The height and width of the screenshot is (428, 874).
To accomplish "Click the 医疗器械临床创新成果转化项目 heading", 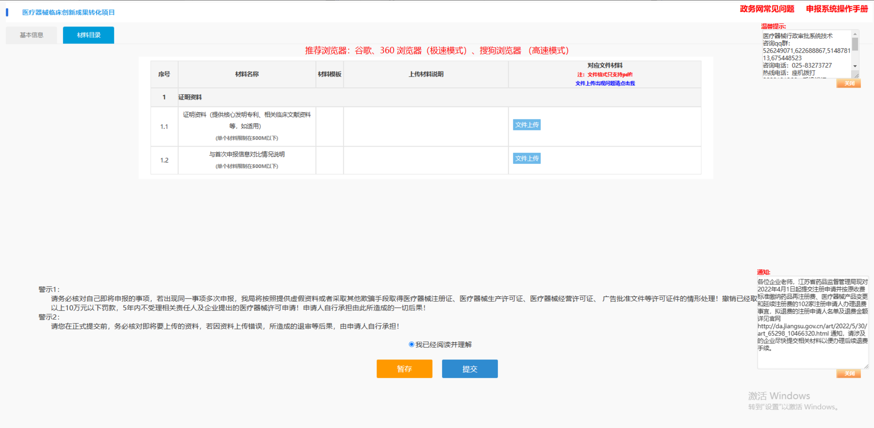I will coord(68,13).
